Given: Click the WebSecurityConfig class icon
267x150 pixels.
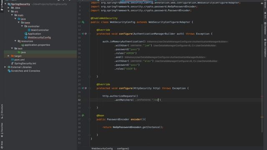Looking at the screenshot, I should pyautogui.click(x=26, y=37).
